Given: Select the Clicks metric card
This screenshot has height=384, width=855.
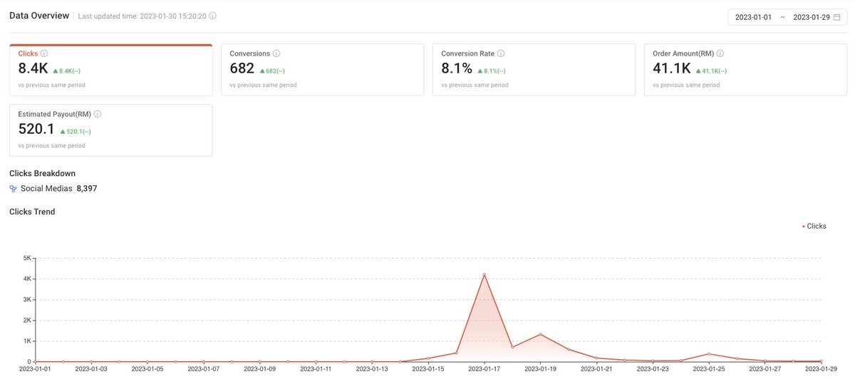Looking at the screenshot, I should pos(110,70).
